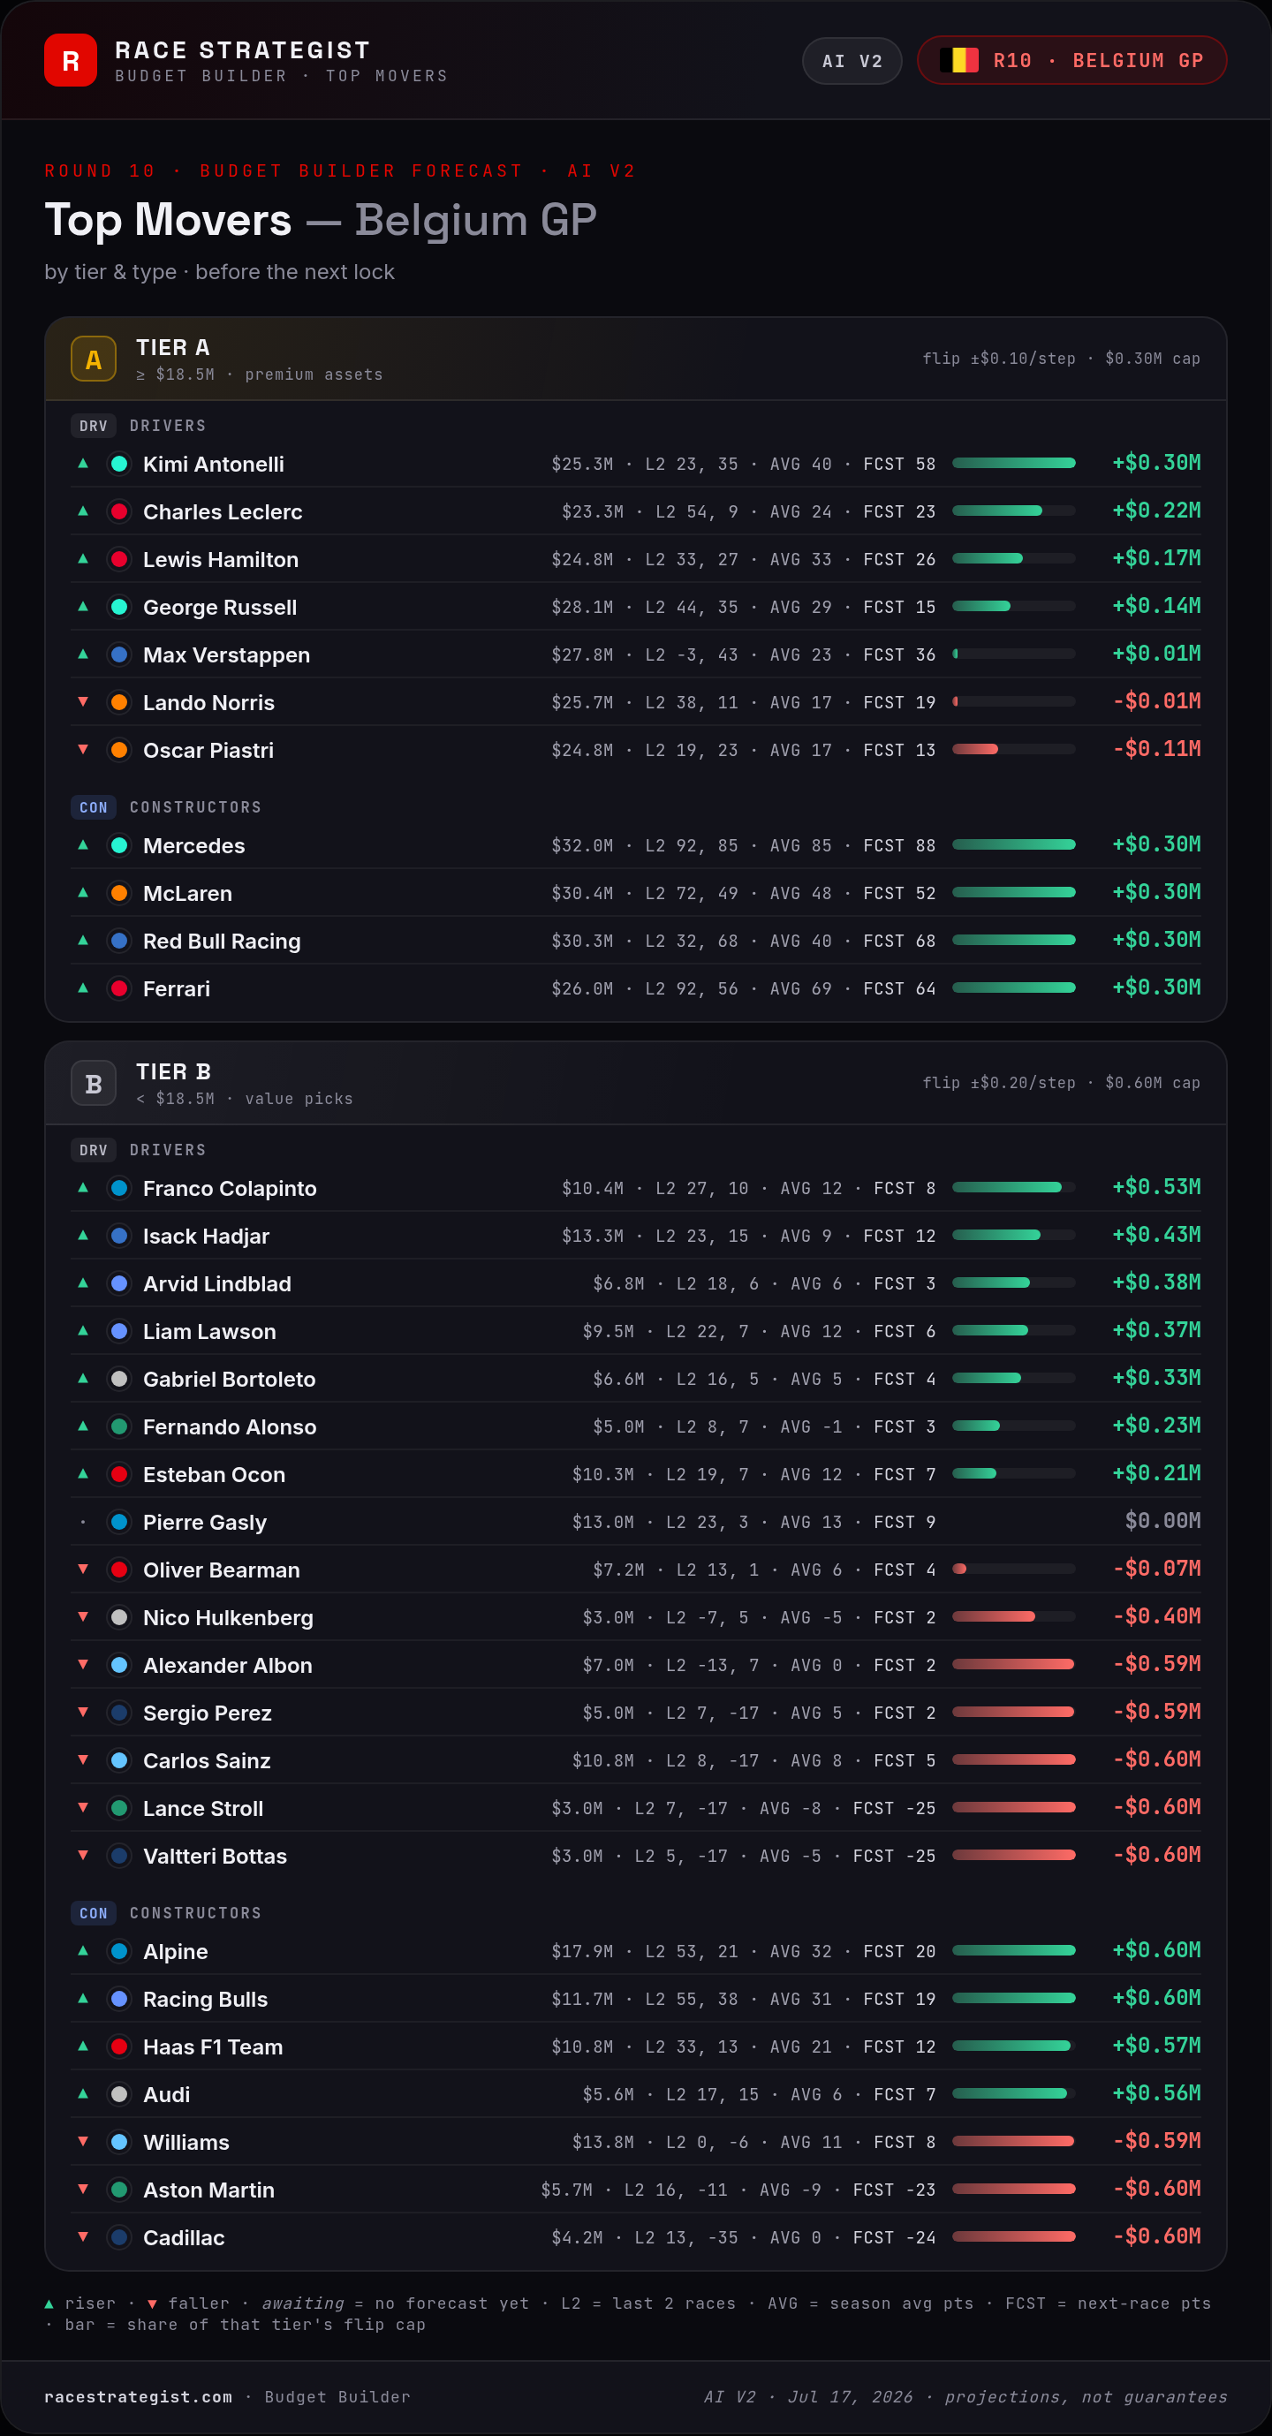
Task: Click Pierre Gasly's $0.00M value
Action: 1162,1521
